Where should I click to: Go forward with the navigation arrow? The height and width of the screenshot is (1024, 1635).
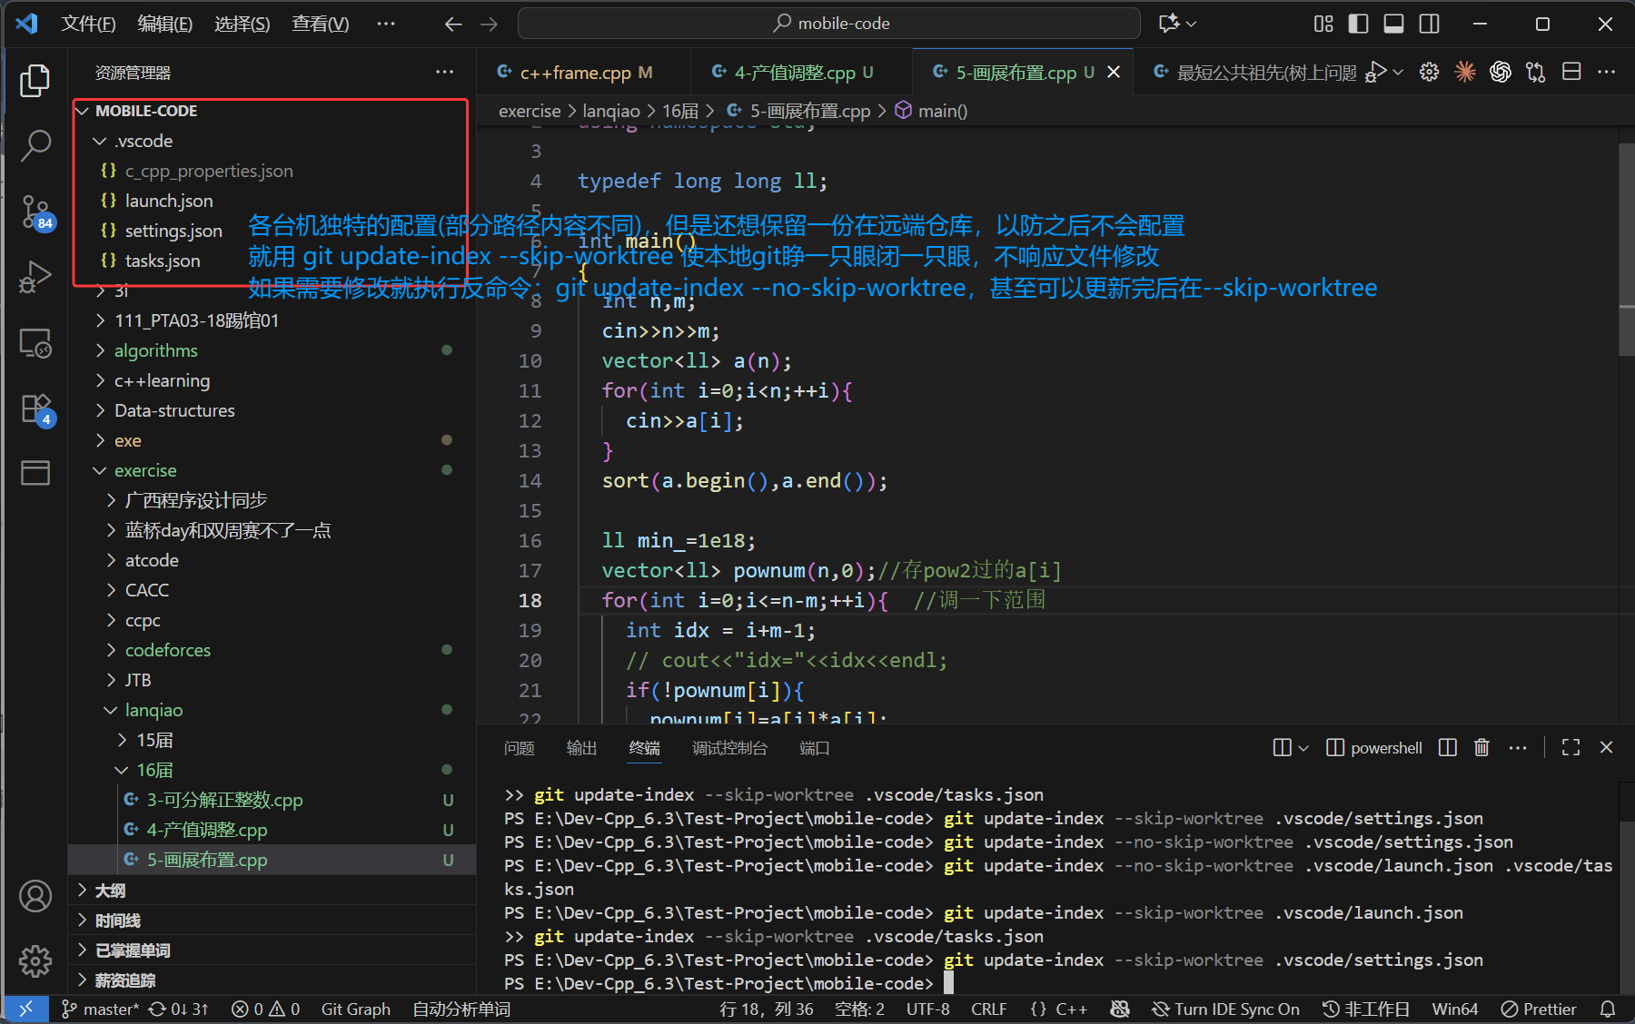(x=490, y=24)
